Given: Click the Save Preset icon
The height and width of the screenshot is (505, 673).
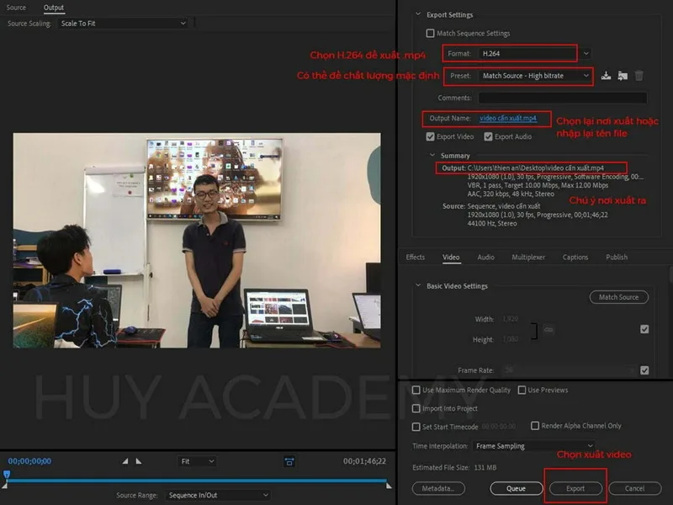Looking at the screenshot, I should coord(606,76).
